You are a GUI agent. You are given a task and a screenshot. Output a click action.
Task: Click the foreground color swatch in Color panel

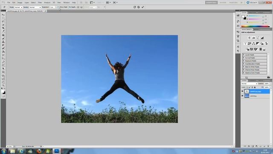pos(243,17)
